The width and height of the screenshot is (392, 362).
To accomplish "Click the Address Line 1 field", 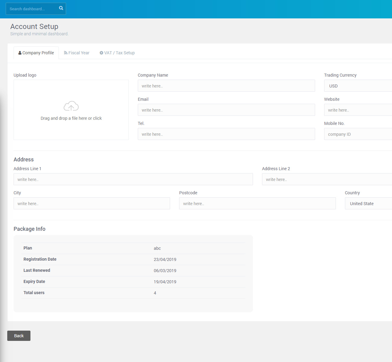I will pyautogui.click(x=133, y=179).
